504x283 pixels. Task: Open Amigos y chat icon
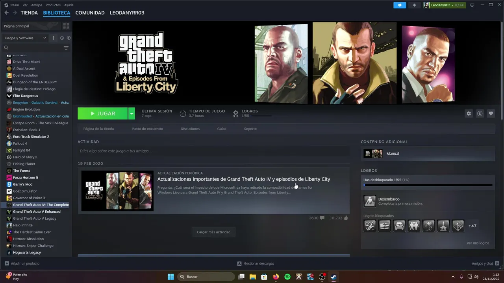coord(497,263)
